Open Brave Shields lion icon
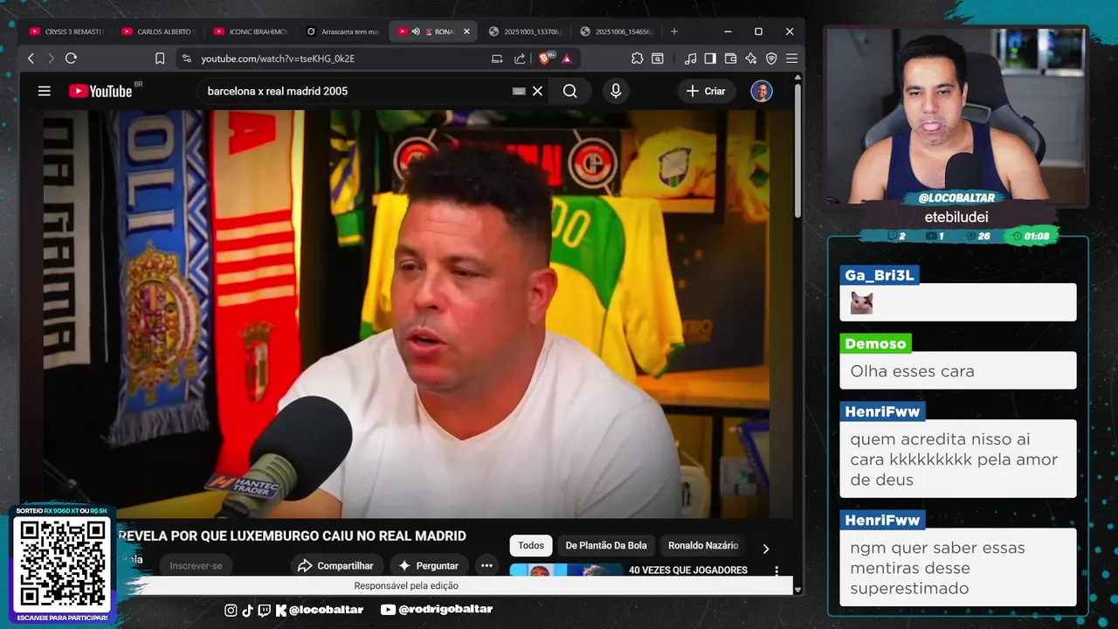This screenshot has height=629, width=1118. [x=546, y=59]
